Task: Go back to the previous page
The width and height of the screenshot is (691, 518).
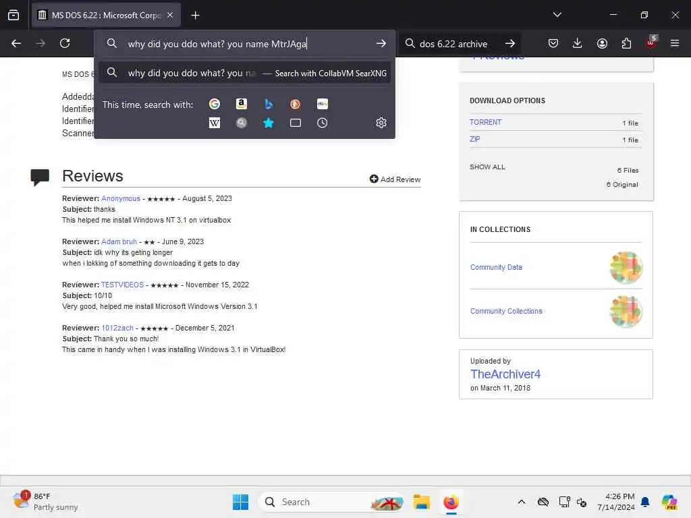Action: coord(16,43)
